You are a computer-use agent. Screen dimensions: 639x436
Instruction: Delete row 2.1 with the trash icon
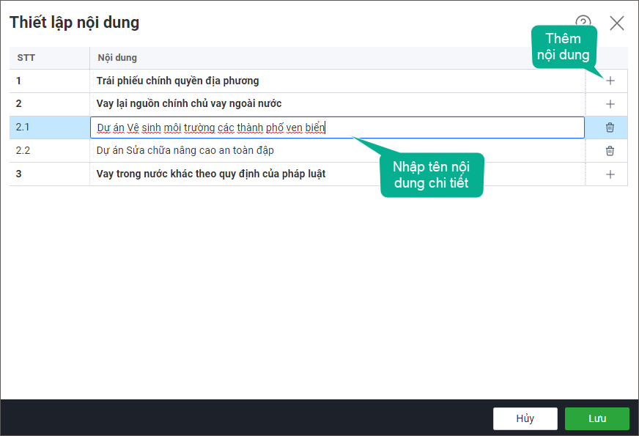(610, 128)
